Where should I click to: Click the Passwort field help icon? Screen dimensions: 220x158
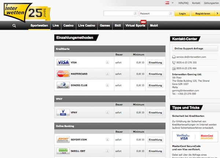coord(170,14)
